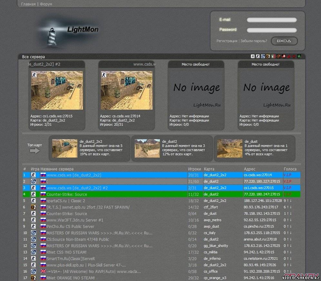
Task: Filter by green game icon at header end
Action: 299,56
